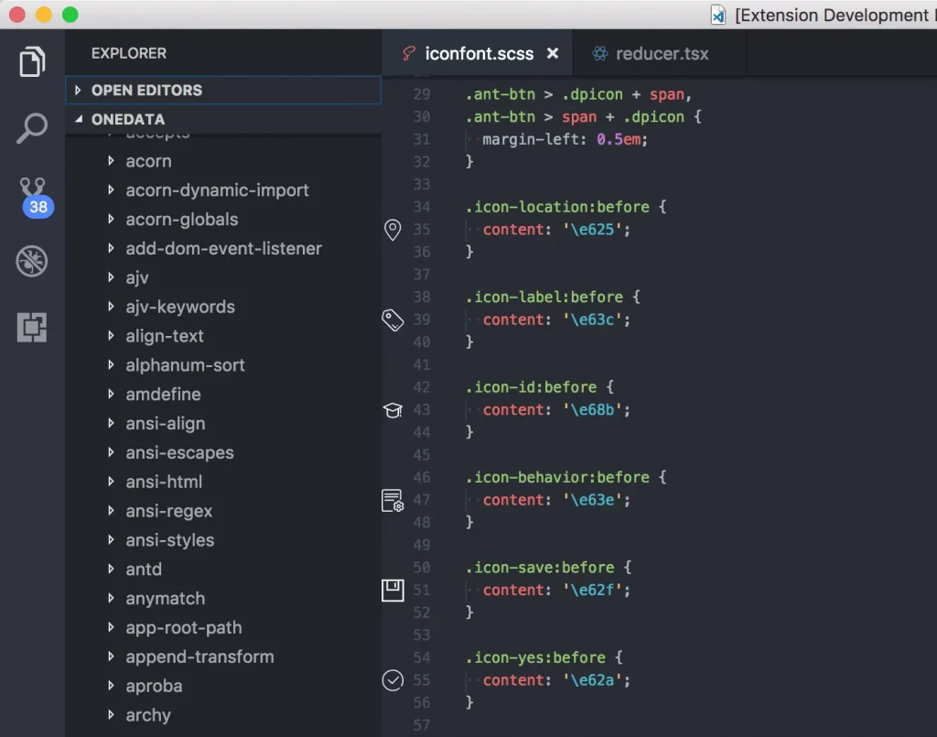Select the ansi-styles folder

[223, 540]
